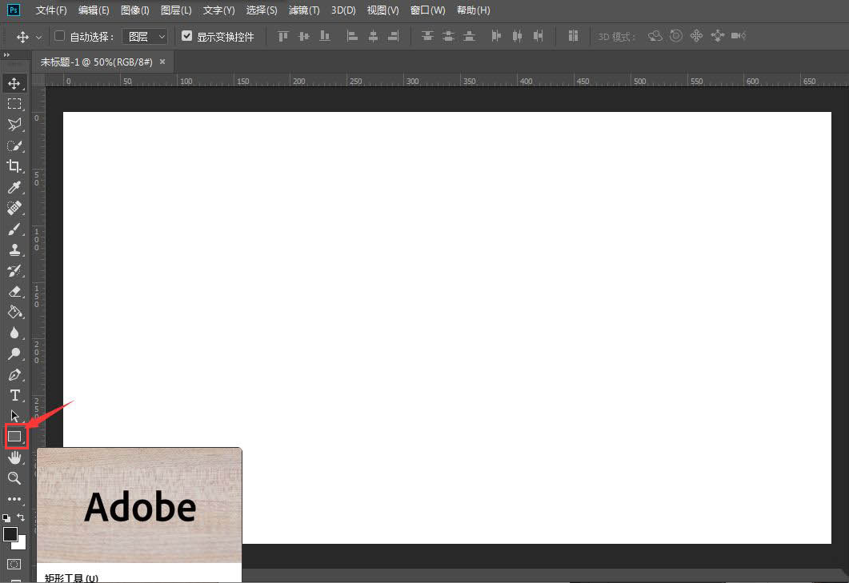Align right edges in options bar

[x=394, y=36]
